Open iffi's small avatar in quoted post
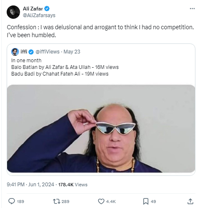 [x=15, y=52]
